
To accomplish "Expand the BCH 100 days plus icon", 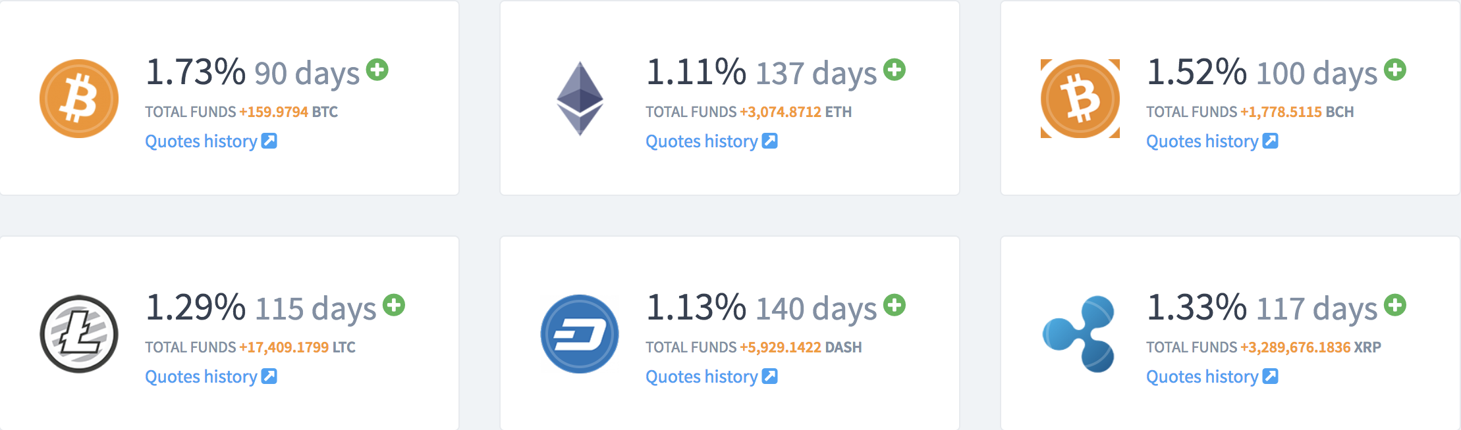I will (1395, 70).
